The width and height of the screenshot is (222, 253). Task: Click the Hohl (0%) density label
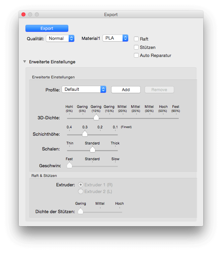point(69,109)
